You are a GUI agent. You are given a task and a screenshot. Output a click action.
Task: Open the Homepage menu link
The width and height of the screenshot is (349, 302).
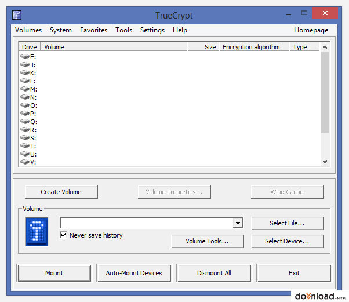311,30
